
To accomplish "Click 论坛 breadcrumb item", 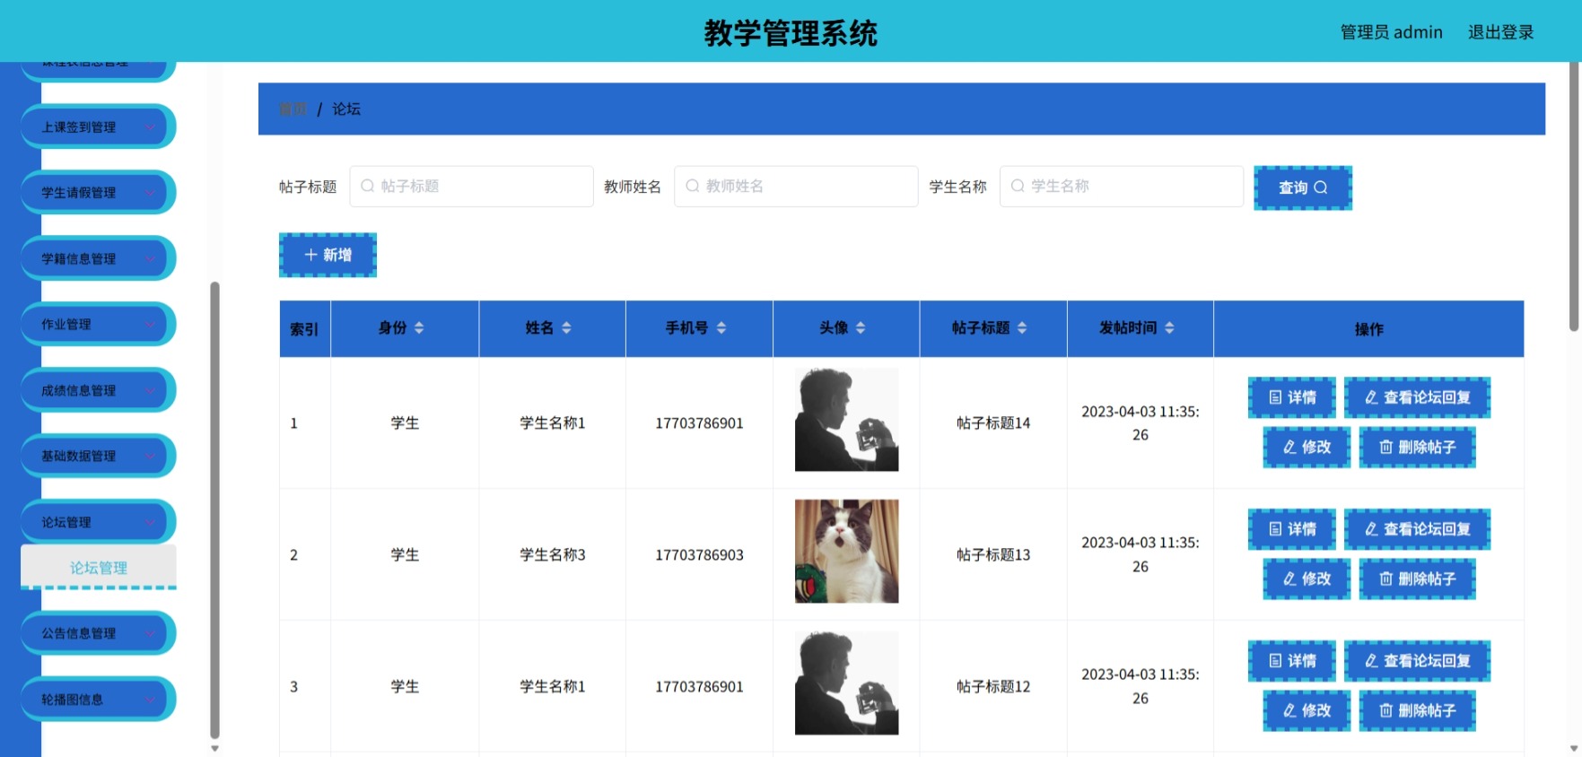I will pos(346,109).
